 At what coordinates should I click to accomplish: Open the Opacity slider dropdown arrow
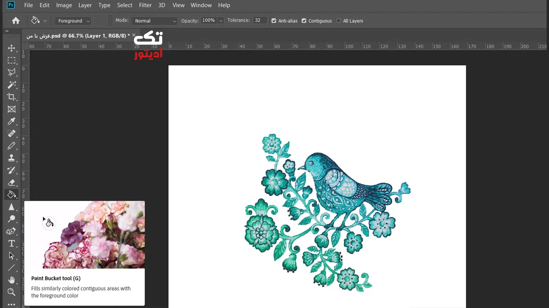coord(221,21)
